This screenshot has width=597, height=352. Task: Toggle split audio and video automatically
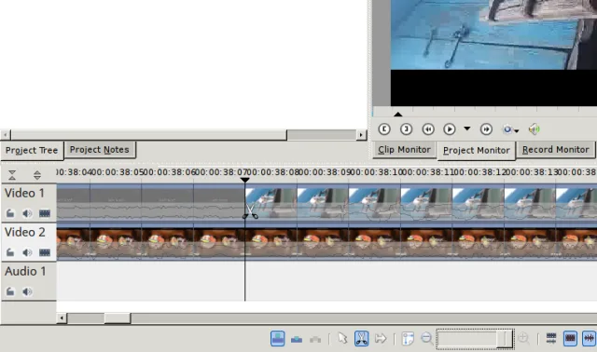pyautogui.click(x=551, y=338)
